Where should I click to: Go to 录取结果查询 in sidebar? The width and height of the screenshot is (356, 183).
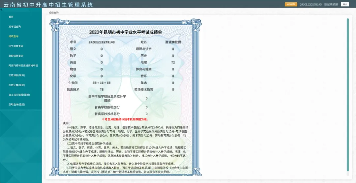[x=16, y=56]
